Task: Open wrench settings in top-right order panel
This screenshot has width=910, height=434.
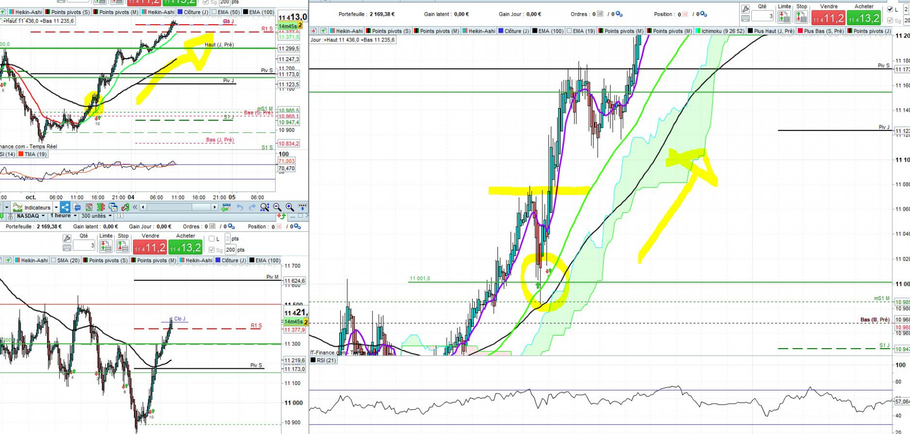Action: tap(745, 9)
